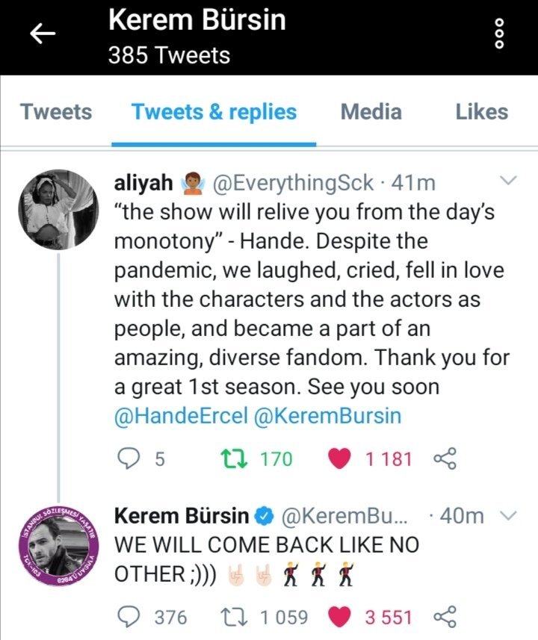Viewport: 538px width, 640px height.
Task: Like Kerem Bürsin's reply tweet
Action: pyautogui.click(x=340, y=617)
